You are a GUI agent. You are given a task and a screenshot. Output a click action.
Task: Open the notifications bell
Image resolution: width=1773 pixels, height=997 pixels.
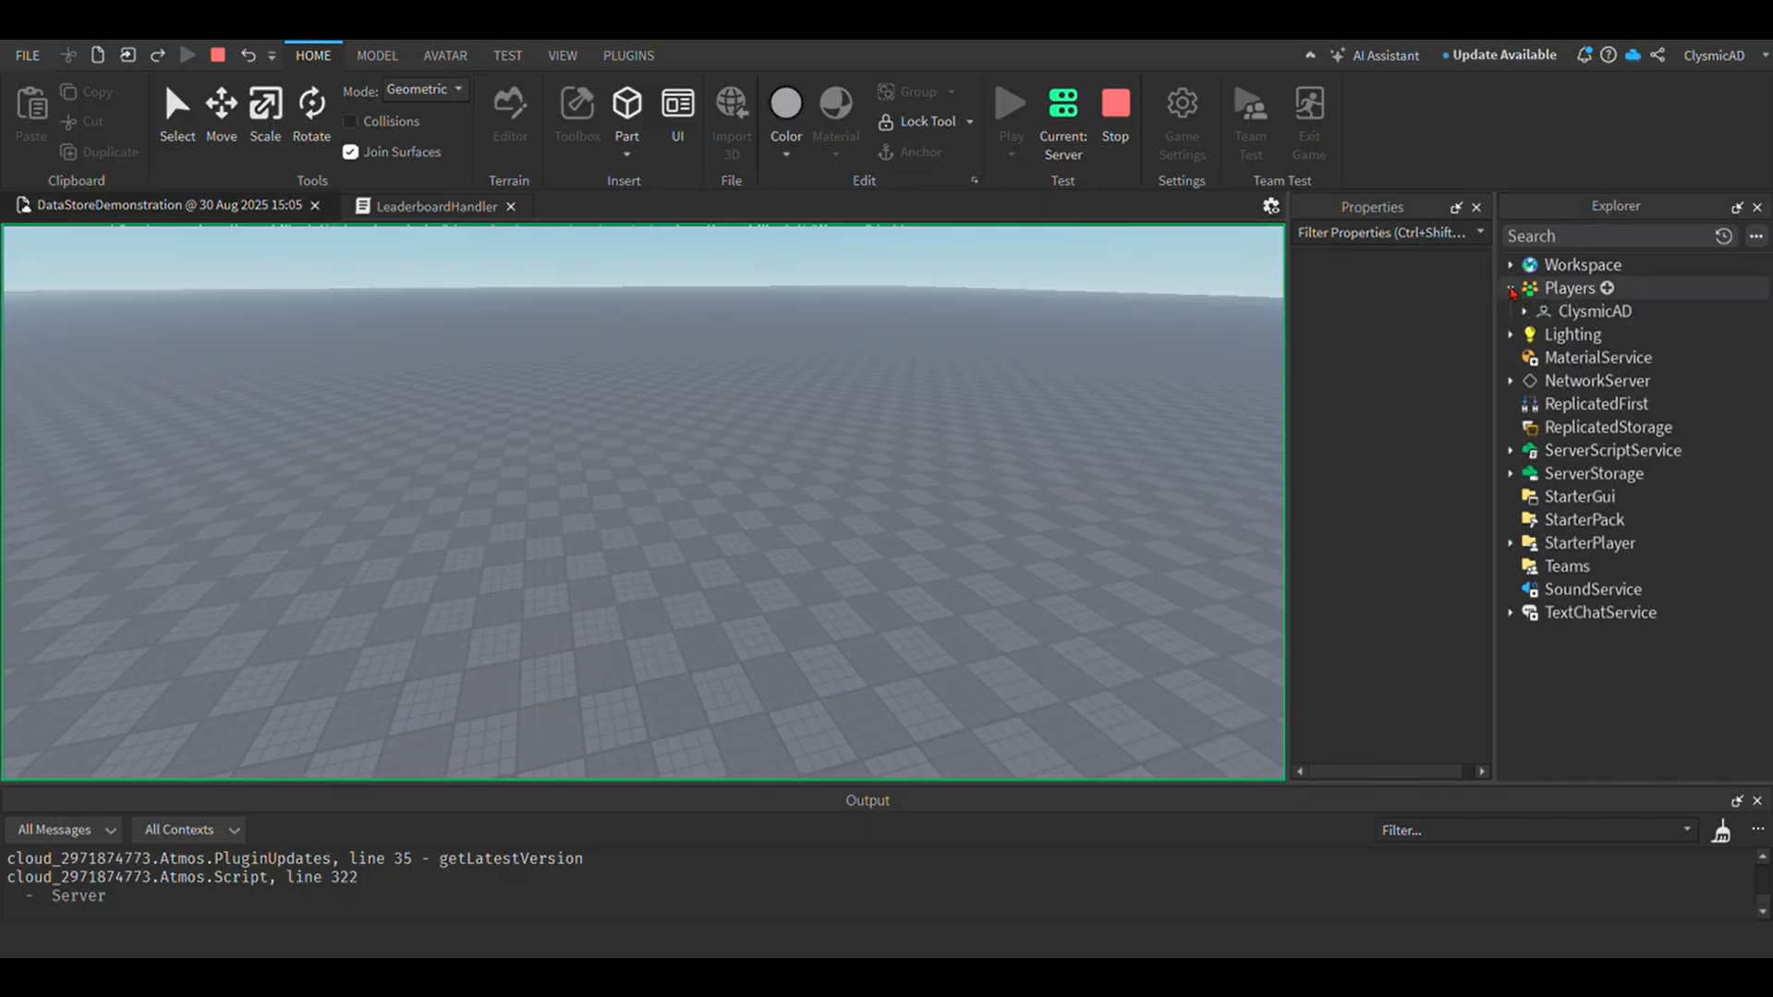click(x=1584, y=55)
